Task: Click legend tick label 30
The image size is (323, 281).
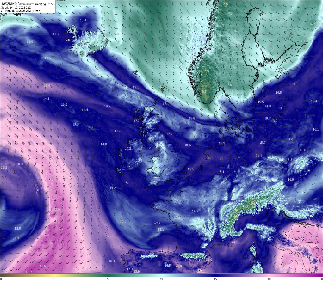Action: 269,279
